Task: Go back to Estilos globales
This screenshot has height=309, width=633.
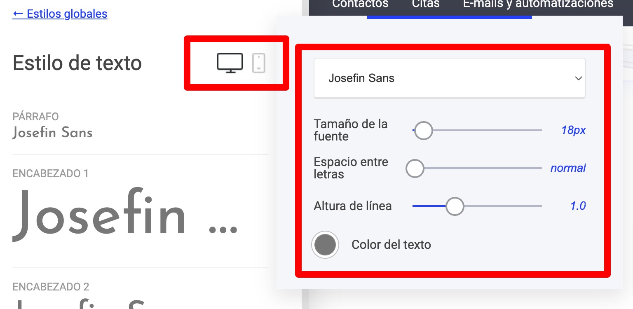Action: pos(60,14)
